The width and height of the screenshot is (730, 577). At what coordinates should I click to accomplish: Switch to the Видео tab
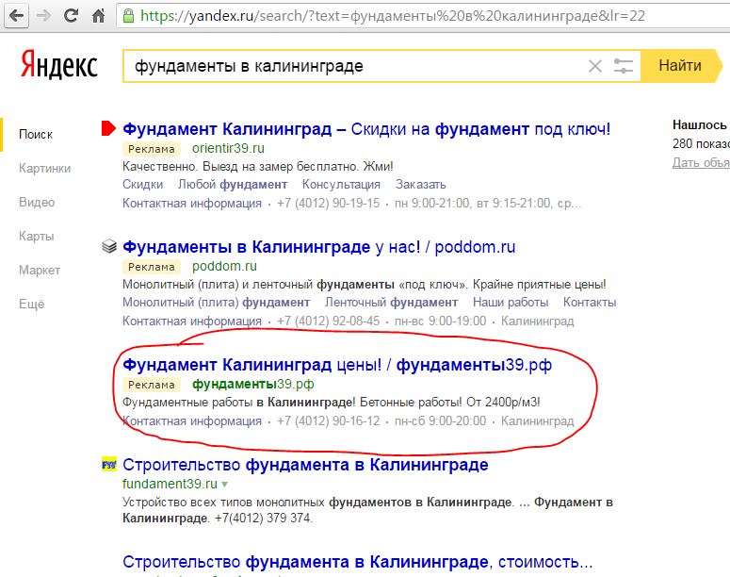[37, 203]
